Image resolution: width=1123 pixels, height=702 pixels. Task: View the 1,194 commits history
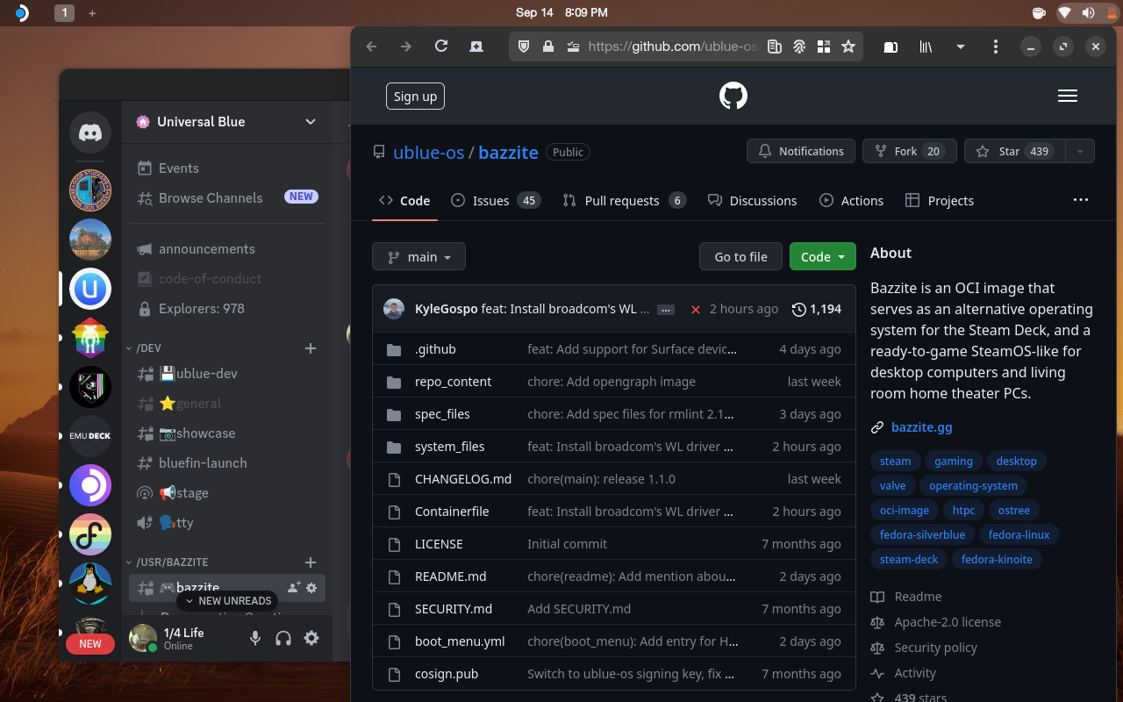pos(817,310)
